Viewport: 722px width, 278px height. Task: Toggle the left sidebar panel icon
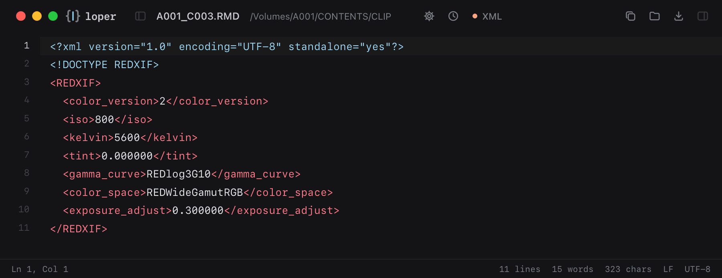(x=140, y=16)
